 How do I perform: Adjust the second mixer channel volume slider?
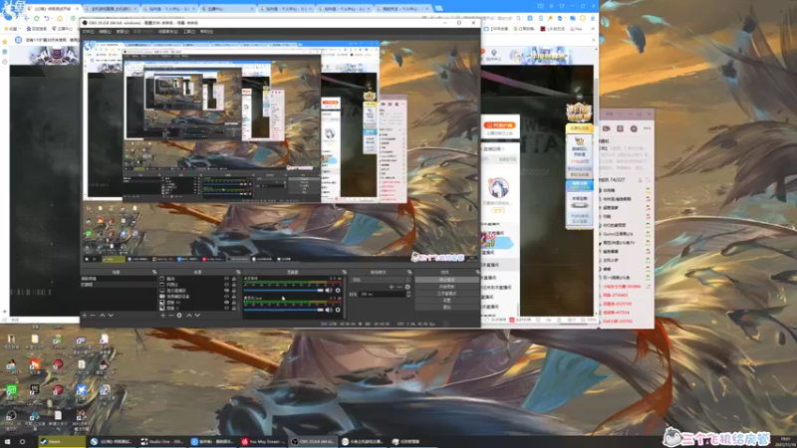(283, 310)
